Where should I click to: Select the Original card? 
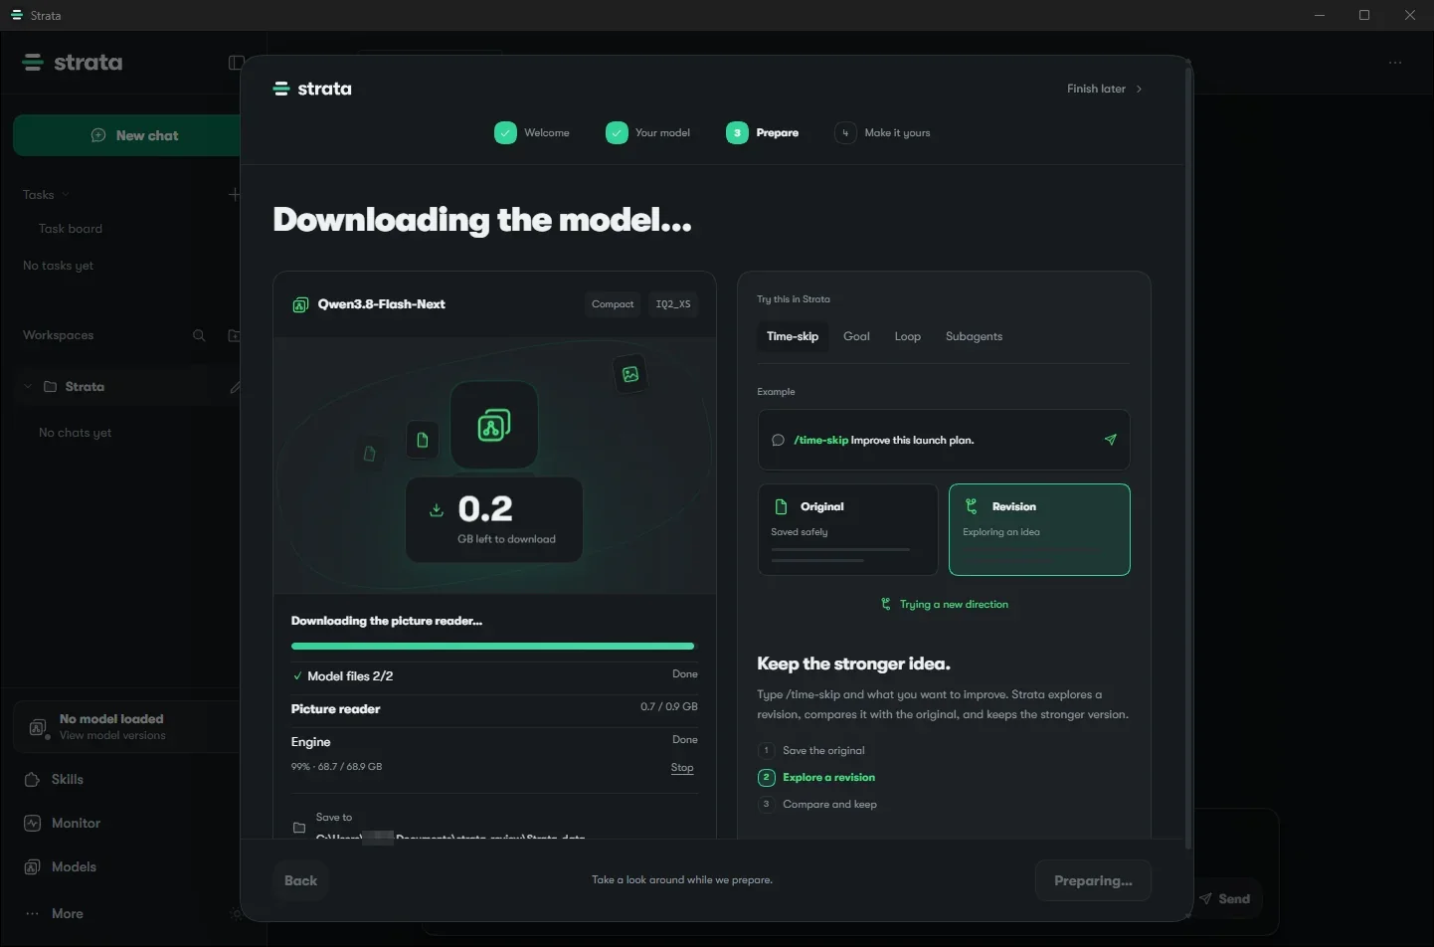(x=847, y=529)
